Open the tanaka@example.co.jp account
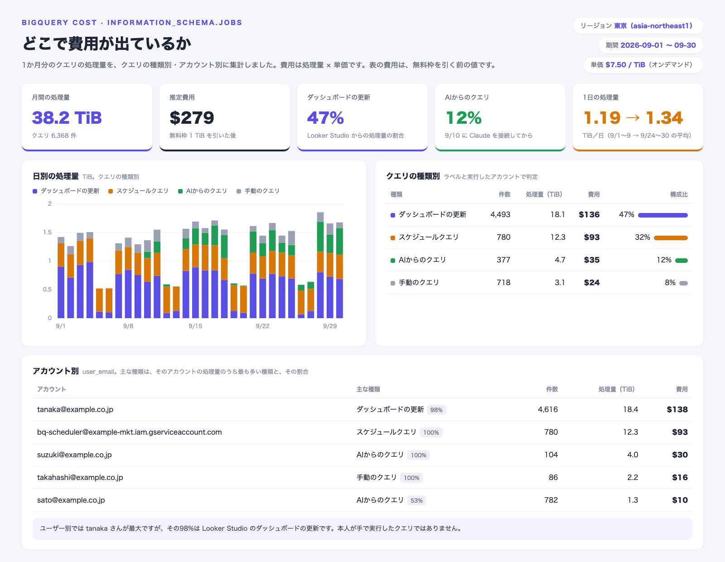Viewport: 725px width, 562px height. point(75,410)
